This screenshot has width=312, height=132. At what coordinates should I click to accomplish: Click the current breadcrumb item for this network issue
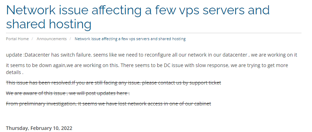coord(130,39)
